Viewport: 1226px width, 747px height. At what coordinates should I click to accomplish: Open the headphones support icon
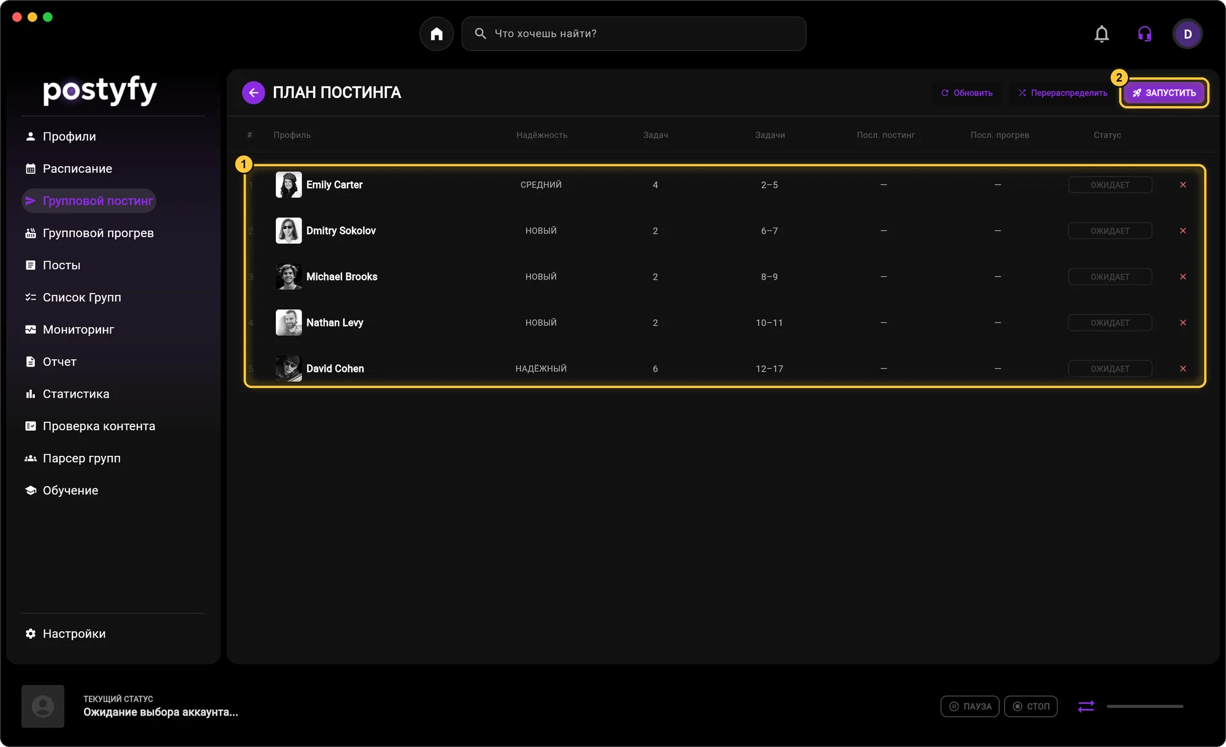click(1144, 34)
